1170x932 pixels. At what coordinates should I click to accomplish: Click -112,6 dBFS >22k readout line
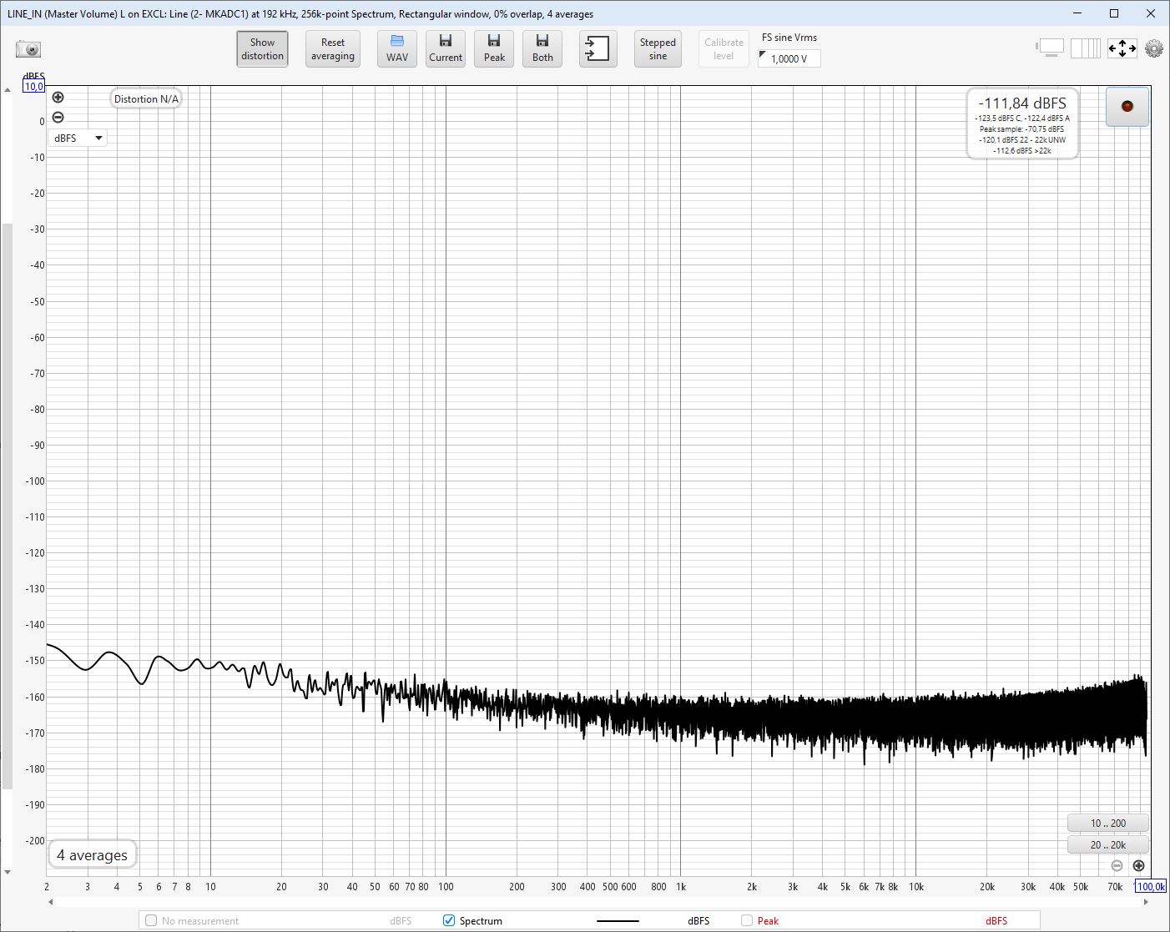pos(1022,150)
